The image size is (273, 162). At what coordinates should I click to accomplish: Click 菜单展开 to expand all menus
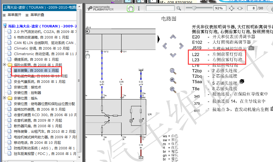click(x=14, y=15)
